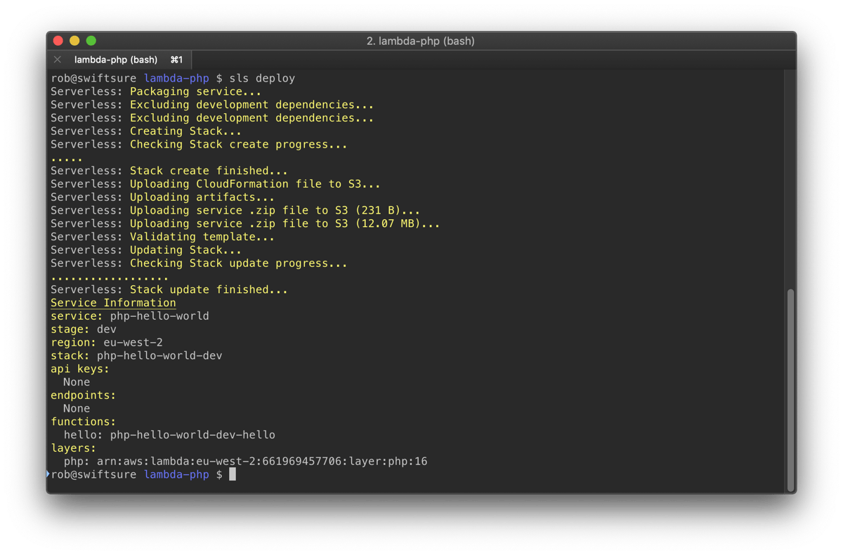Click the region value 'eu-west-2'
Screen dimensions: 843x555
click(133, 343)
